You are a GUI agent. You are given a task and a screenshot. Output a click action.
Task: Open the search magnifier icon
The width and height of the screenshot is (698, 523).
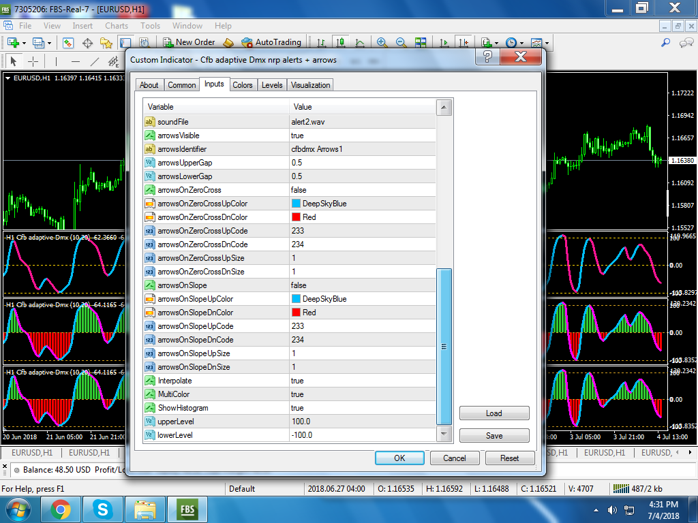666,43
